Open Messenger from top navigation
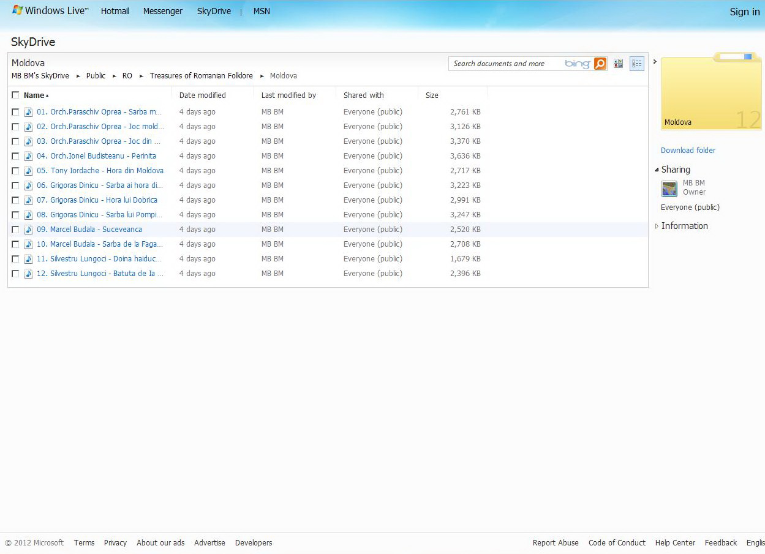Viewport: 765px width, 554px height. tap(163, 11)
